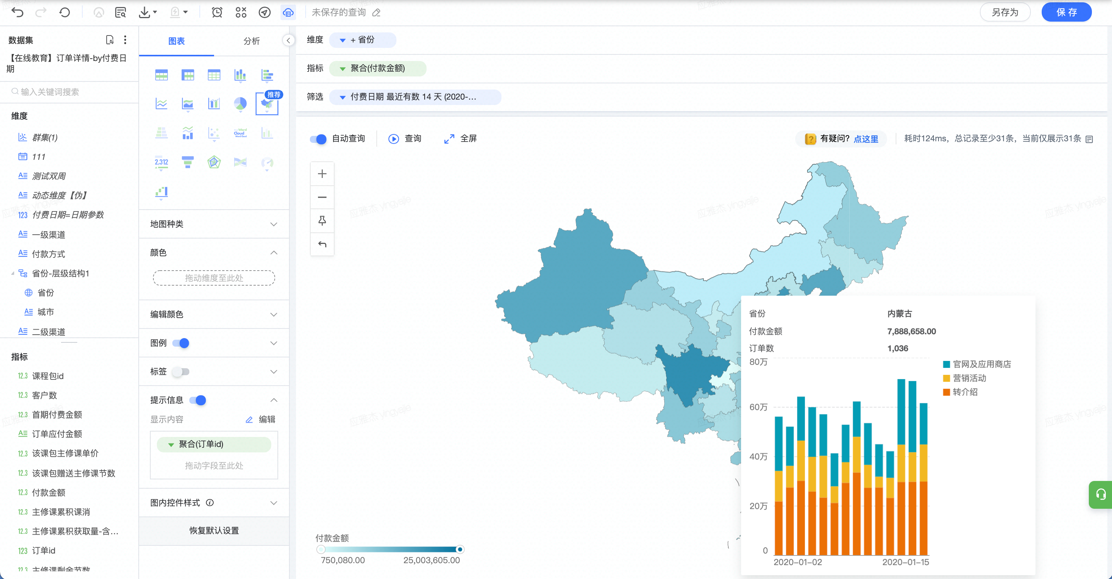The width and height of the screenshot is (1112, 579).
Task: Click the maximum handle of 付款金额 slider
Action: coord(460,549)
